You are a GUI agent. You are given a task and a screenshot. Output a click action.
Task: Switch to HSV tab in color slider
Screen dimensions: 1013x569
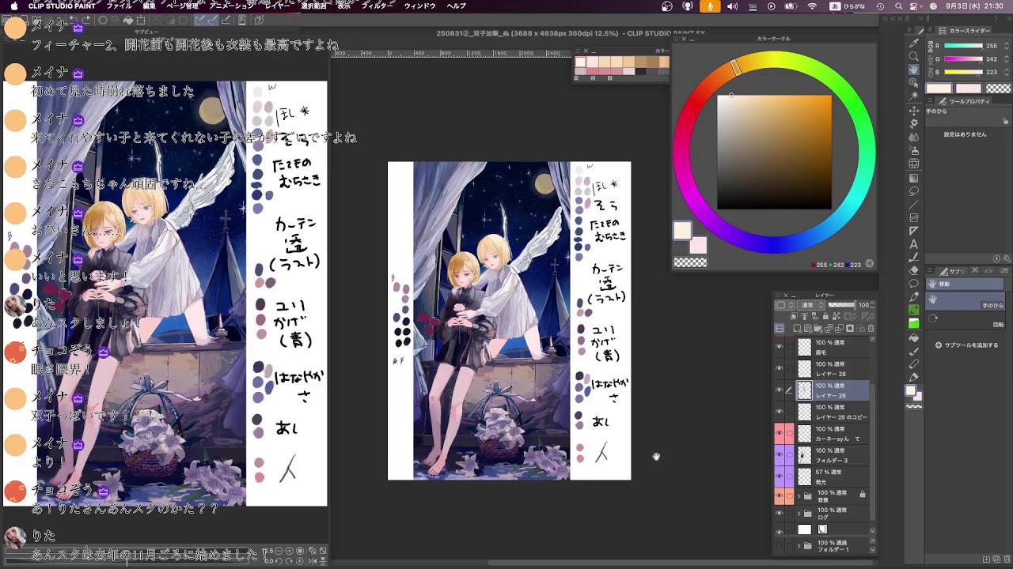click(x=931, y=58)
